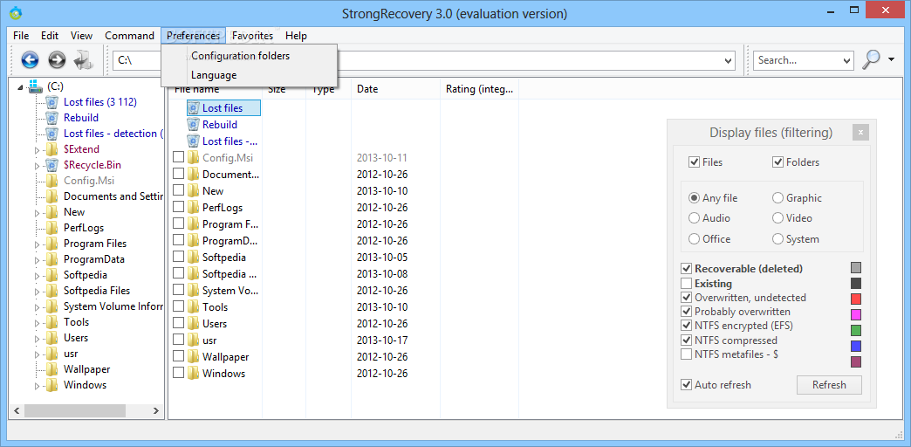The height and width of the screenshot is (447, 911).
Task: Click the Softpedia folder icon in file list
Action: [x=194, y=258]
